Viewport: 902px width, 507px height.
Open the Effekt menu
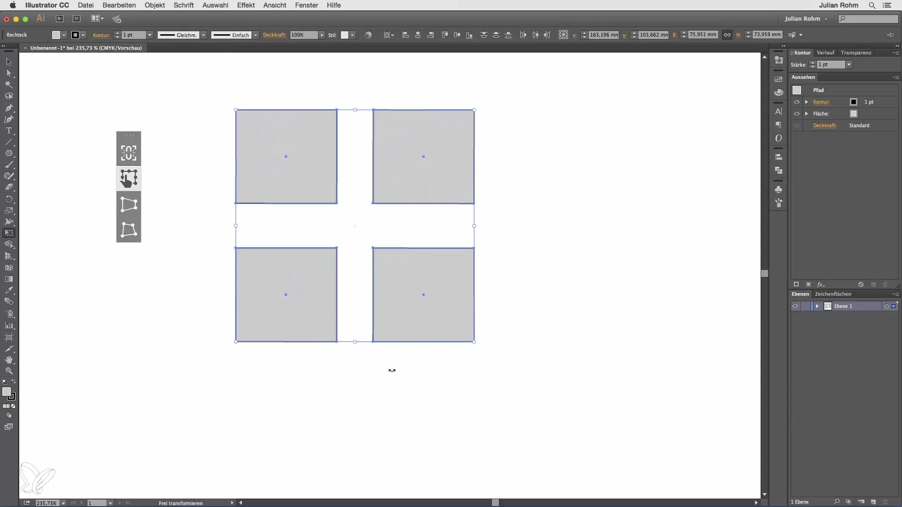point(246,5)
